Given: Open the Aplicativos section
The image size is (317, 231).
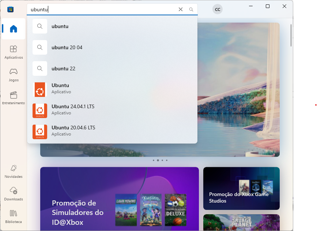Looking at the screenshot, I should [14, 52].
